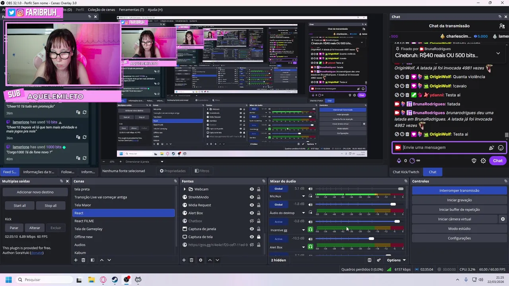Open Ajuda (H) menu
The width and height of the screenshot is (509, 286).
(x=155, y=10)
